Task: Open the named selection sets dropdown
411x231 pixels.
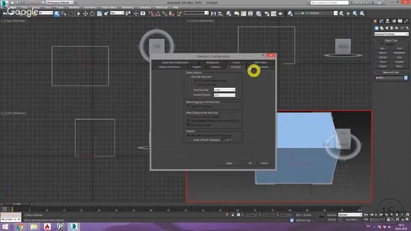Action: tap(196, 13)
